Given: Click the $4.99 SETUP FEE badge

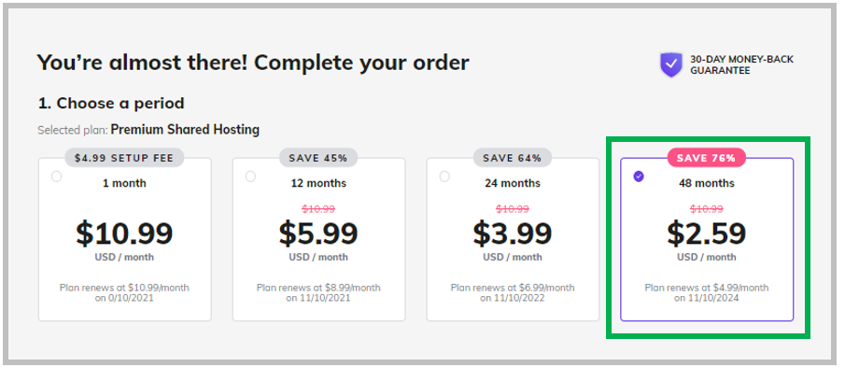Looking at the screenshot, I should click(x=124, y=158).
